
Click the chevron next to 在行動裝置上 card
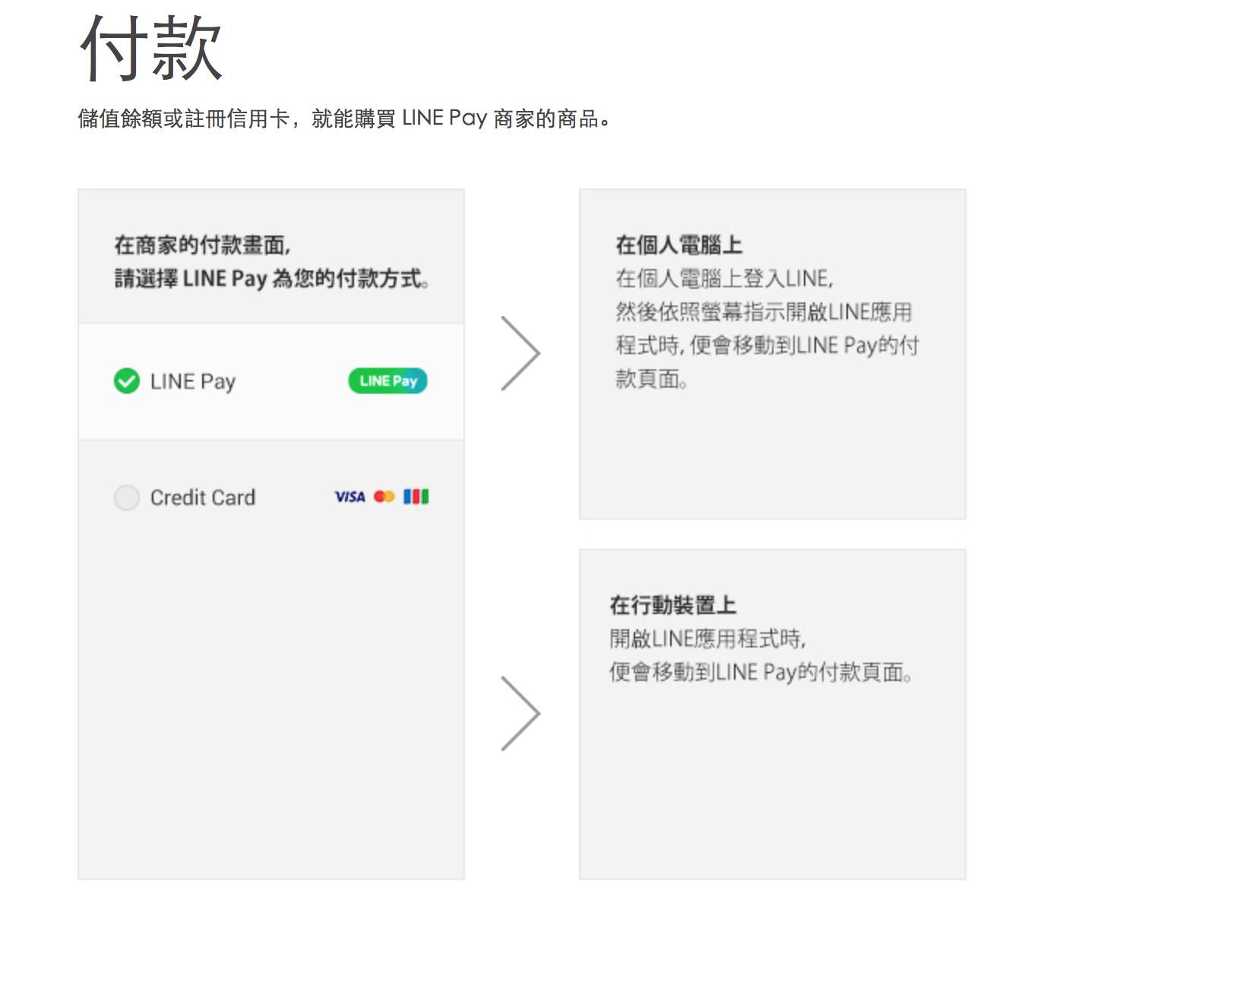pyautogui.click(x=521, y=714)
